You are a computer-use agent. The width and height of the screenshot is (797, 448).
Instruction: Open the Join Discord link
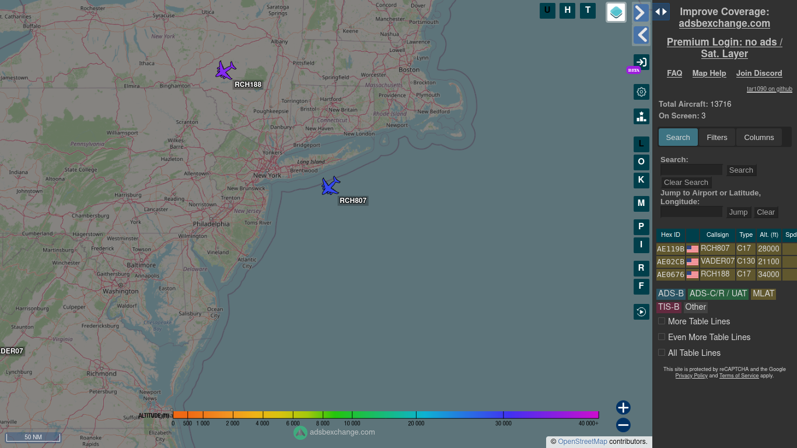pos(759,73)
